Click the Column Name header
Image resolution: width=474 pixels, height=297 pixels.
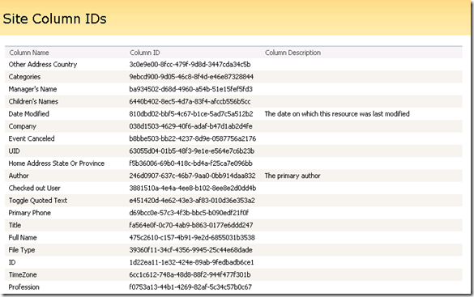[29, 53]
